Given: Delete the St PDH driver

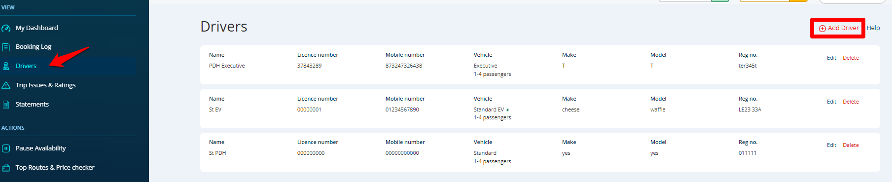Looking at the screenshot, I should pos(851,146).
